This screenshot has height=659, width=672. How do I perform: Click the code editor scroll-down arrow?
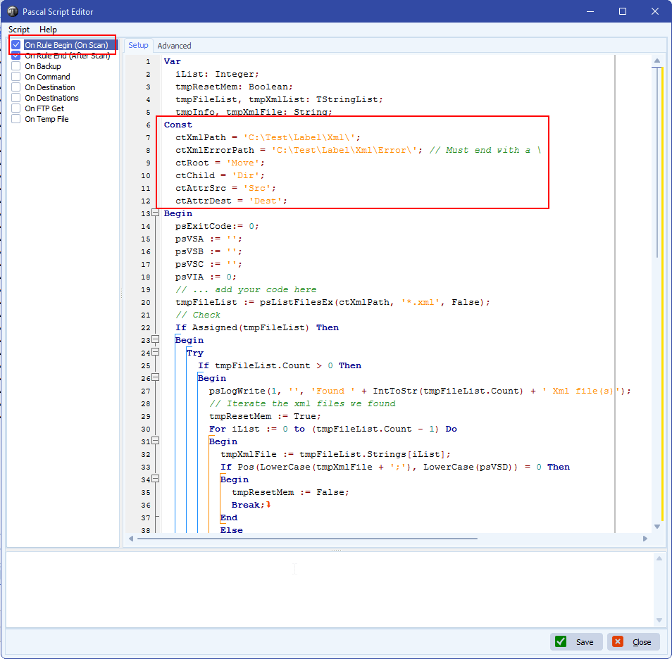[657, 526]
